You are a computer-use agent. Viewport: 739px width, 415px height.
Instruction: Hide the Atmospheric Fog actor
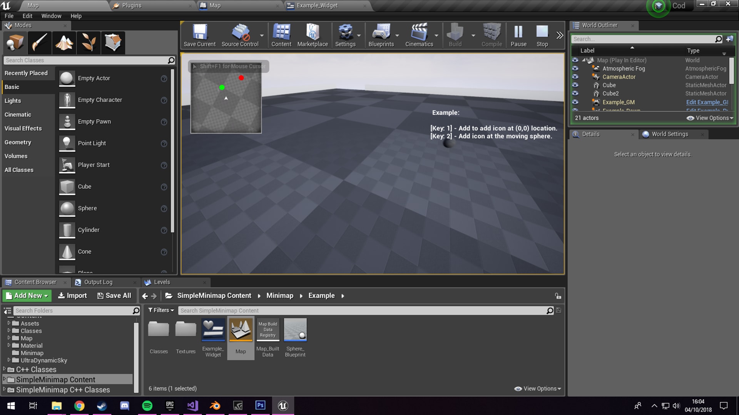pos(575,68)
